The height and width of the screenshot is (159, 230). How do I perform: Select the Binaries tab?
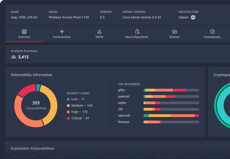click(x=175, y=34)
